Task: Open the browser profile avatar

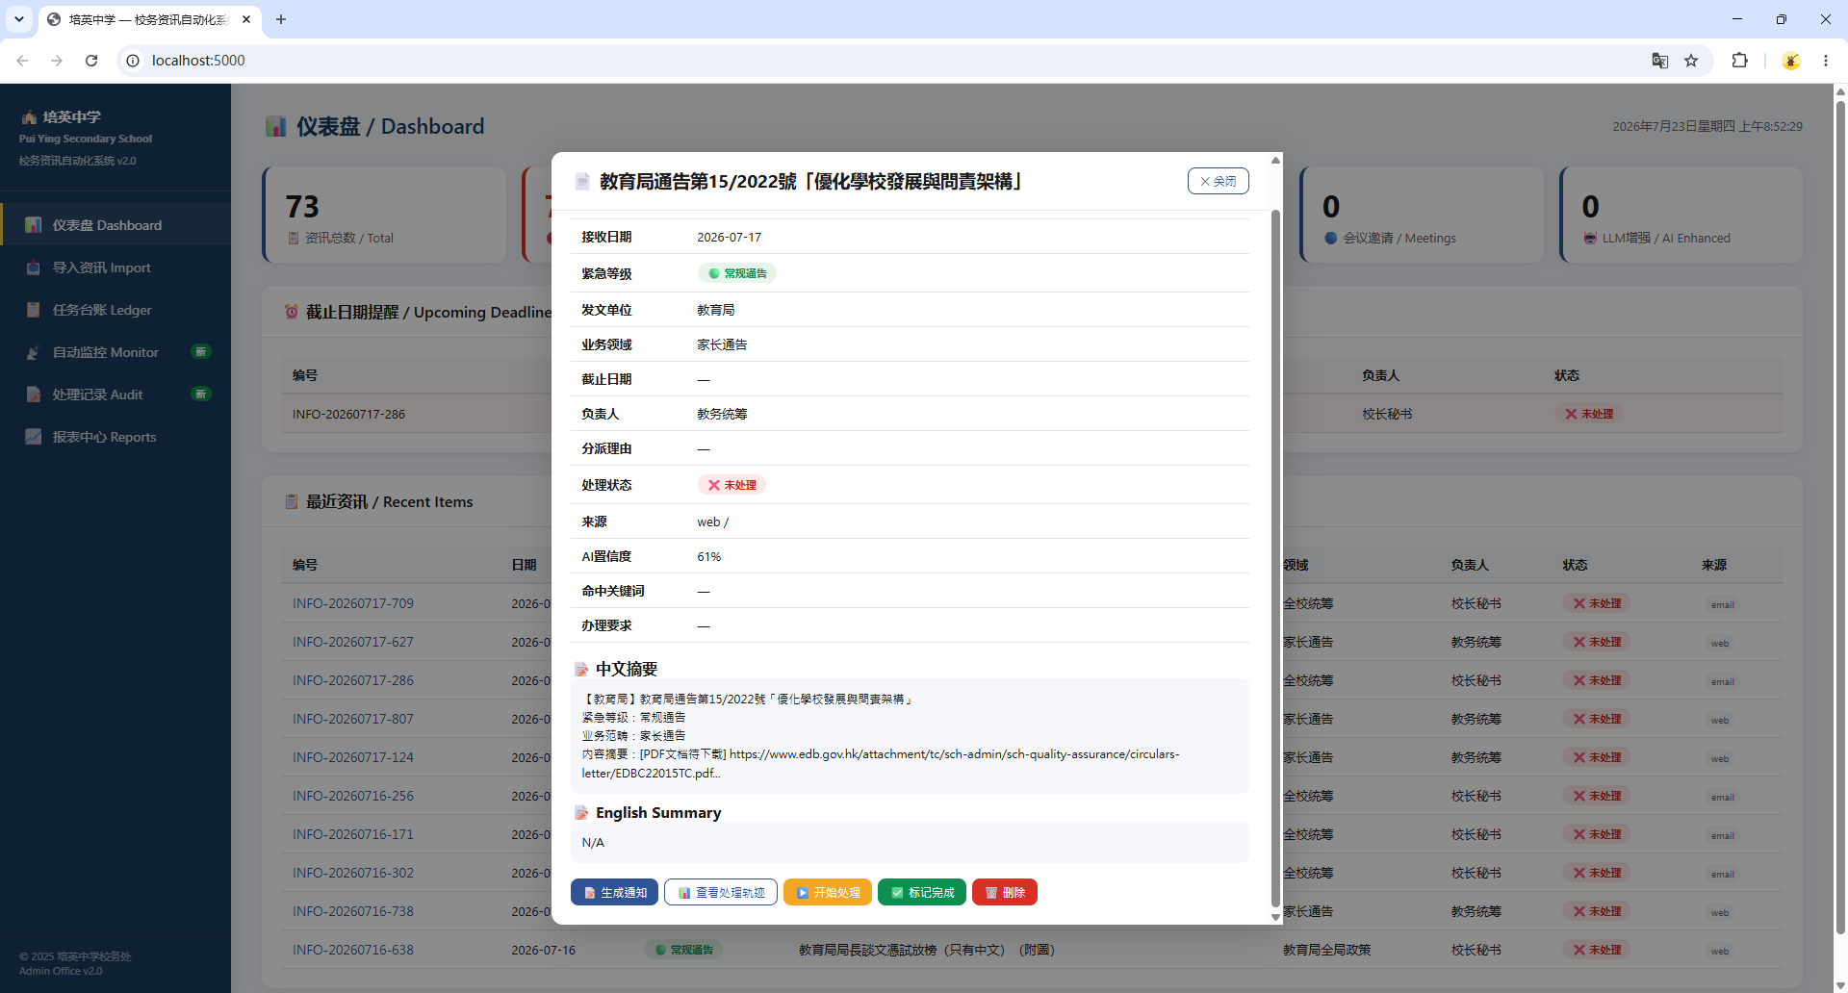Action: pyautogui.click(x=1791, y=61)
